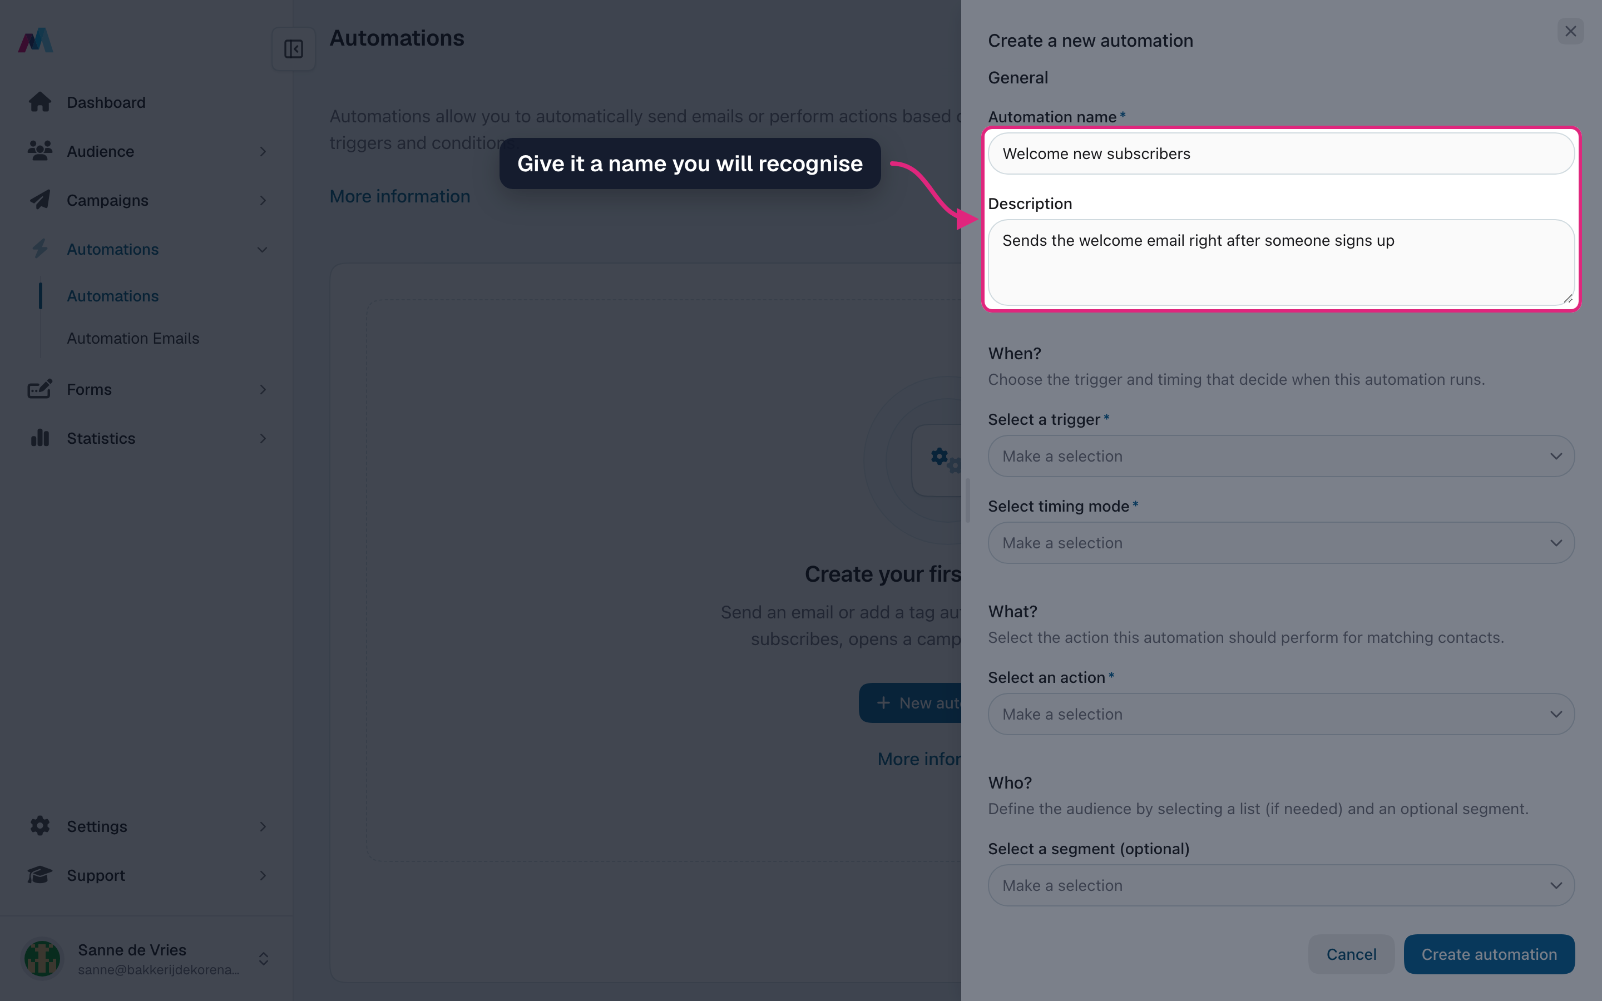Expand the Settings menu chevron
Screen dimensions: 1602x1001
[263, 826]
